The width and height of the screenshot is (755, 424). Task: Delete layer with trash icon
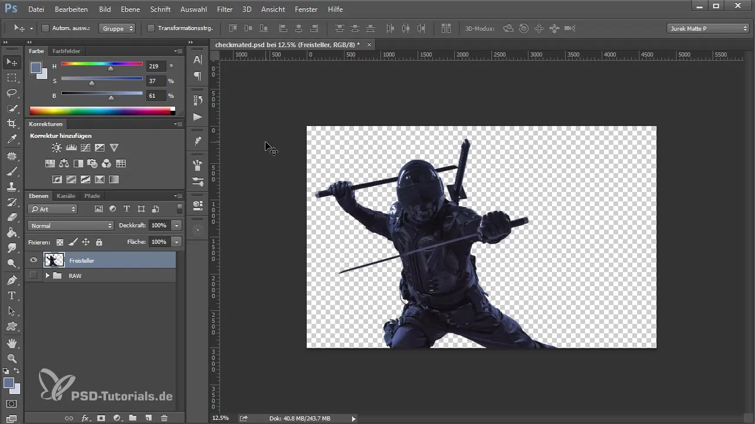(x=165, y=418)
